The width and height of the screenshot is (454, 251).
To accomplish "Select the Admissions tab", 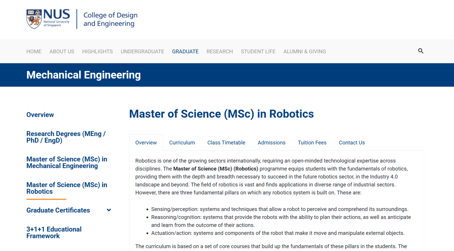I will pos(272,143).
